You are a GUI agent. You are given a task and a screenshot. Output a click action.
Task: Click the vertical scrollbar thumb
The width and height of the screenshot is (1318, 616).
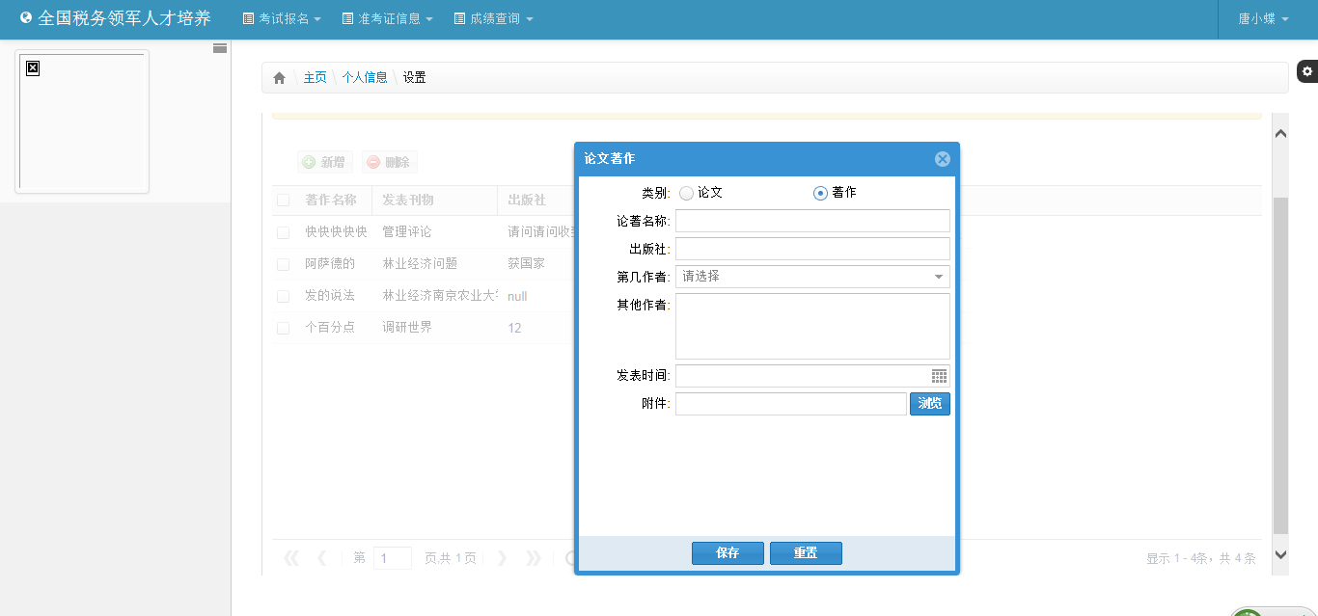1280,366
